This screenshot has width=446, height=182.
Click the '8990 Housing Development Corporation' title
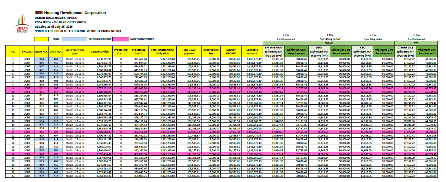(x=70, y=13)
